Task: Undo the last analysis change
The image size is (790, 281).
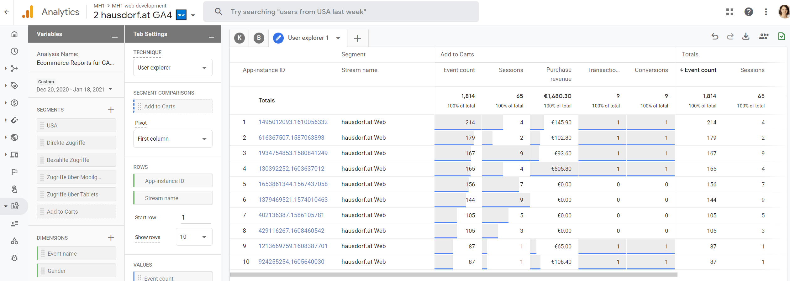Action: (x=715, y=37)
